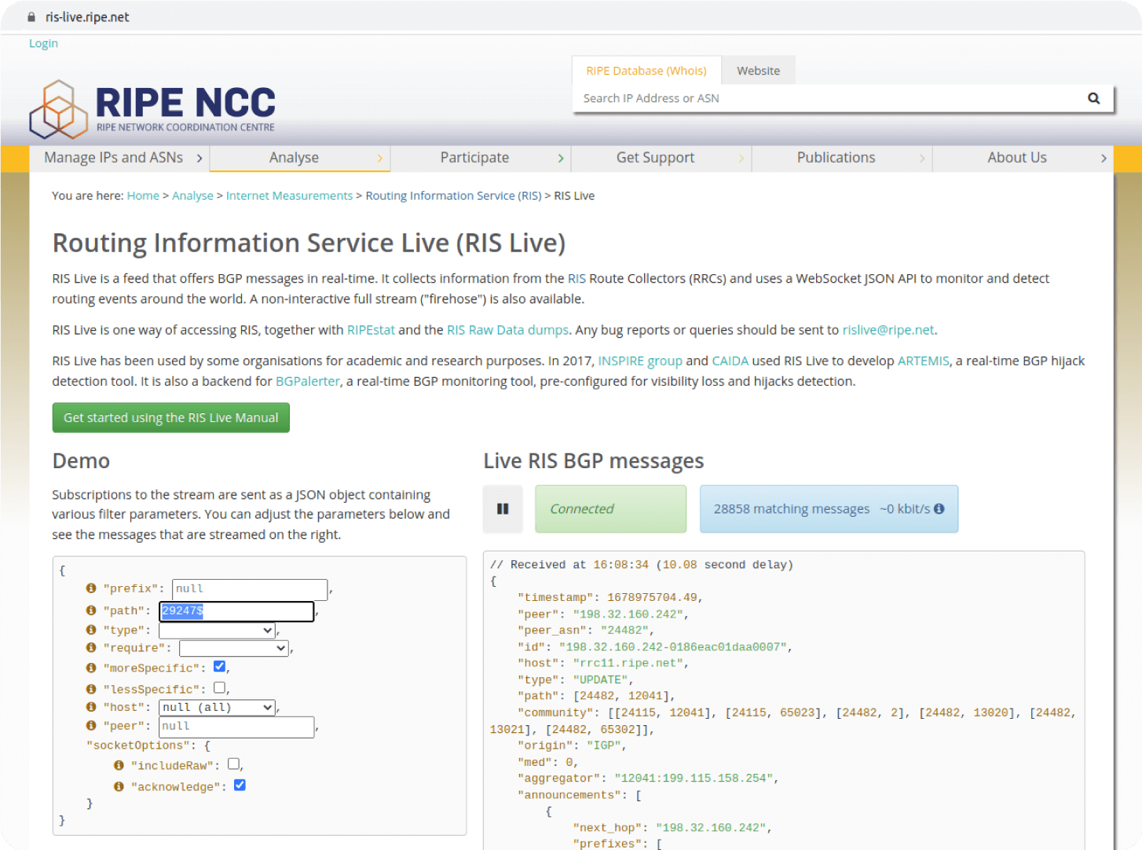Click the RIPE NCC logo
1142x850 pixels.
click(152, 108)
